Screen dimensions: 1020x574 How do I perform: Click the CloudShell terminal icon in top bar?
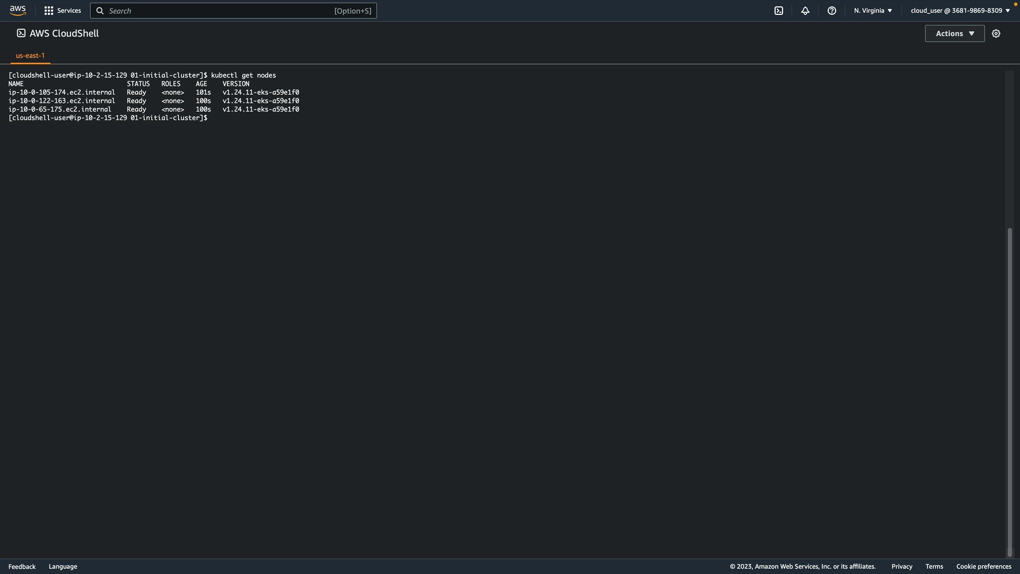tap(779, 11)
